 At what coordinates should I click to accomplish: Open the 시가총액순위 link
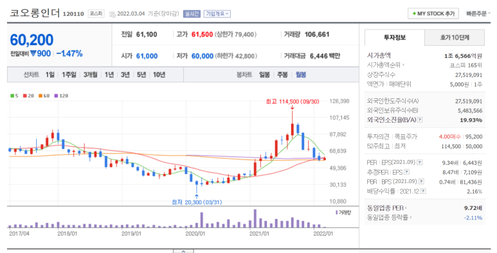pyautogui.click(x=386, y=65)
